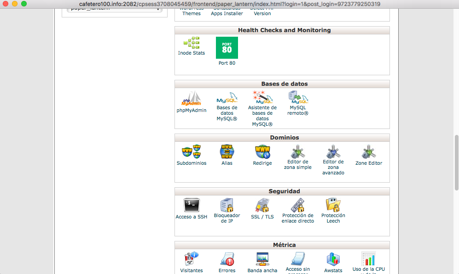This screenshot has height=274, width=459.
Task: Click the Redirige link text
Action: point(262,163)
